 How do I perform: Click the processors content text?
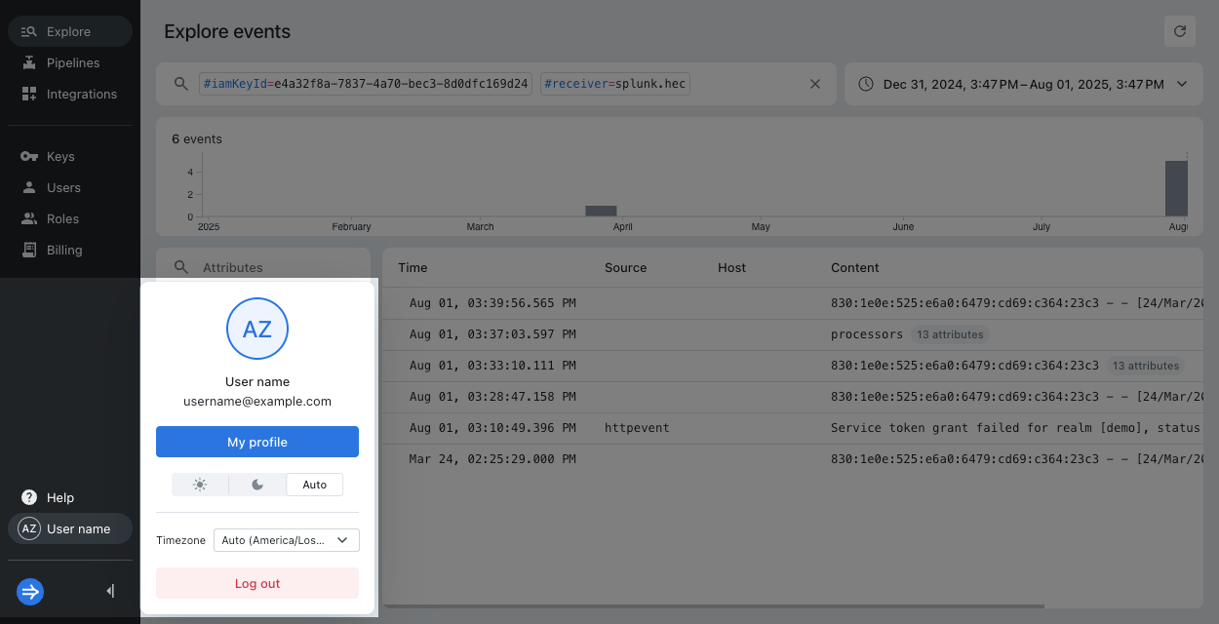tap(867, 334)
